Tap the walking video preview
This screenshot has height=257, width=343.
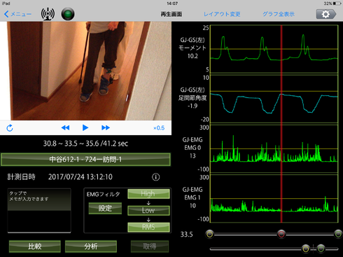click(85, 71)
